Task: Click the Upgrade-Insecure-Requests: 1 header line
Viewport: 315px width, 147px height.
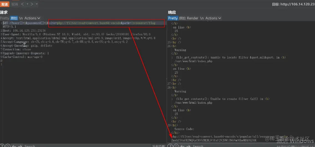Action: click(26, 53)
